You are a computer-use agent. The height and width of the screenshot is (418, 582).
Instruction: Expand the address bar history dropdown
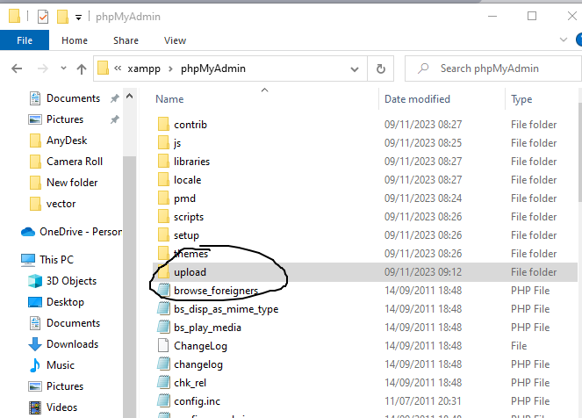(x=355, y=69)
